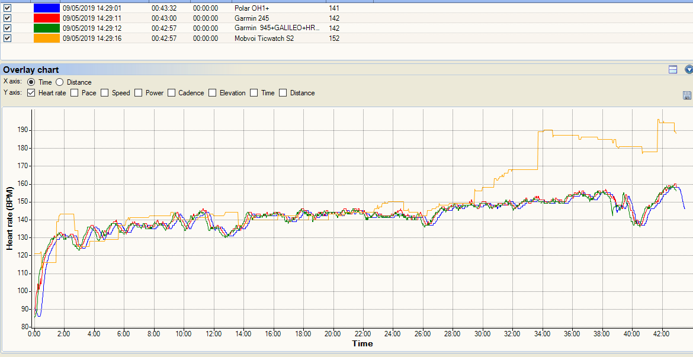Click the chart save disk icon
This screenshot has height=357, width=693.
687,95
